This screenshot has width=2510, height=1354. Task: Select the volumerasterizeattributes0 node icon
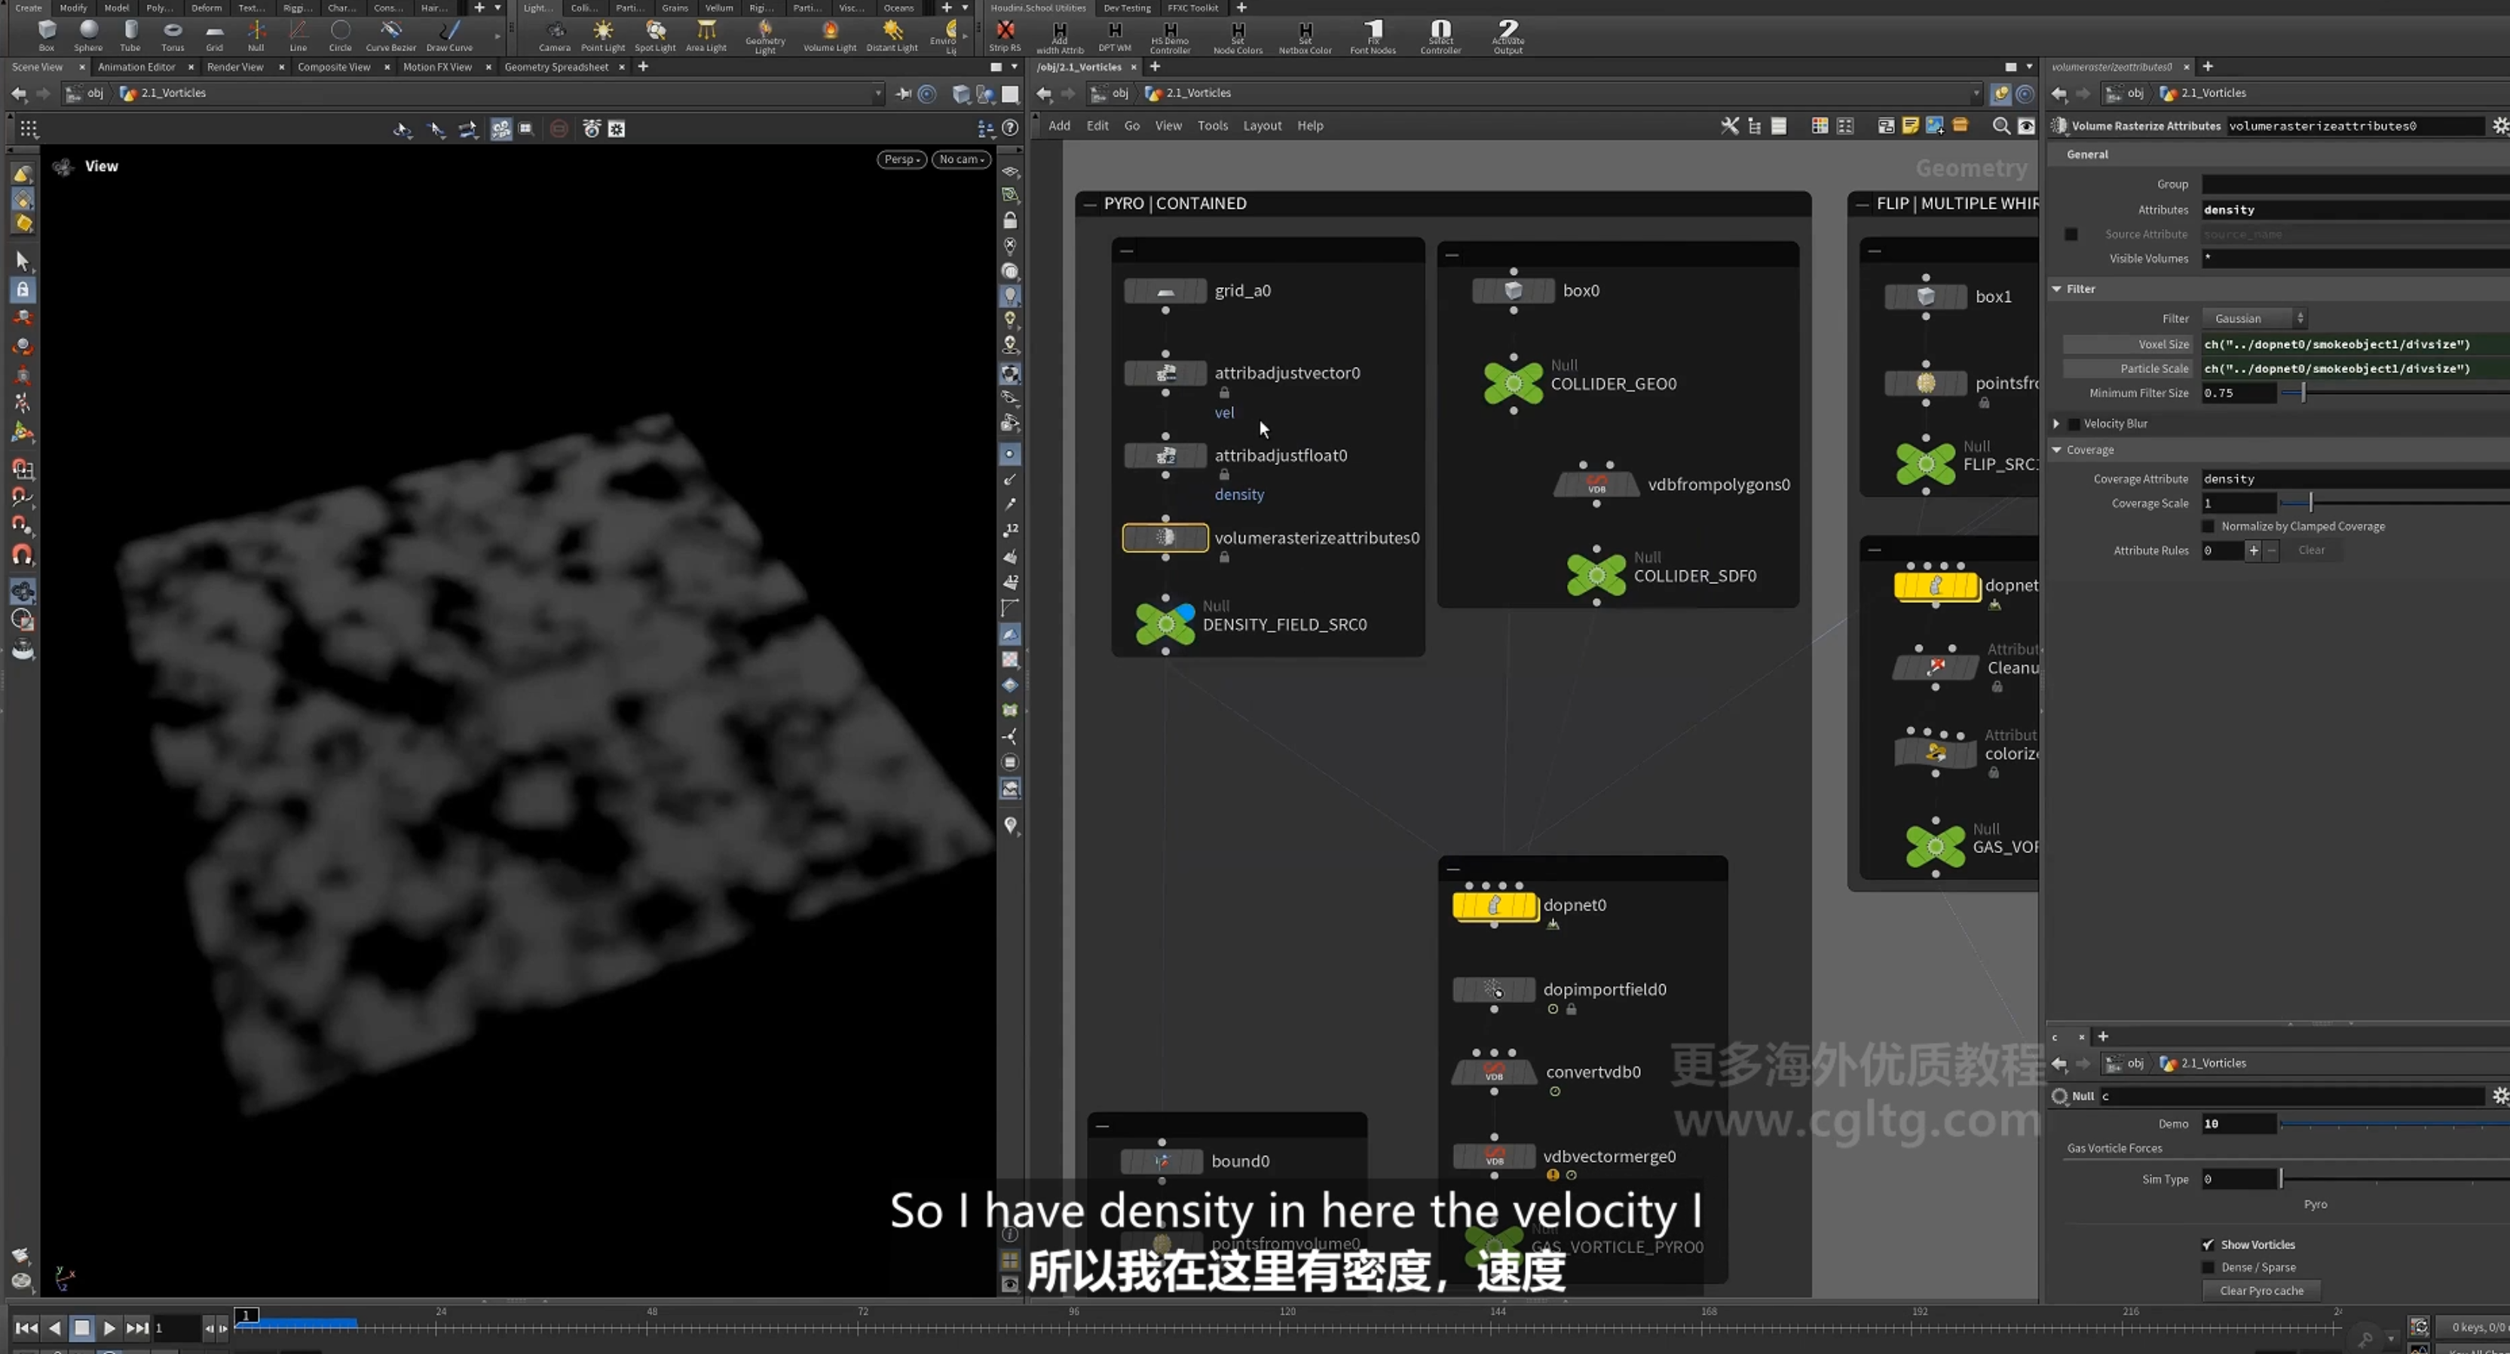[1165, 538]
